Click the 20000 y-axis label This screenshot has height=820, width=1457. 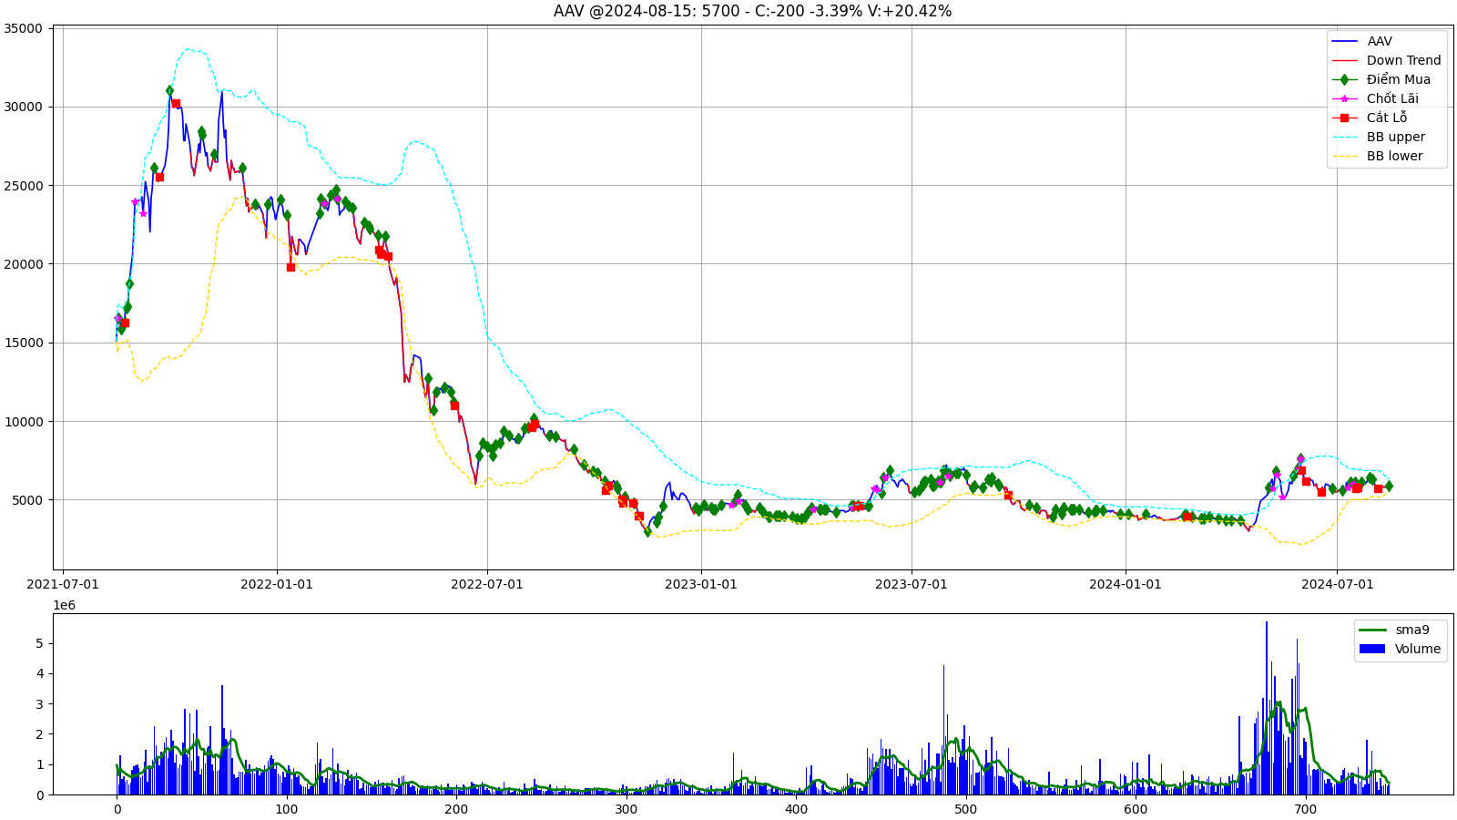point(24,264)
